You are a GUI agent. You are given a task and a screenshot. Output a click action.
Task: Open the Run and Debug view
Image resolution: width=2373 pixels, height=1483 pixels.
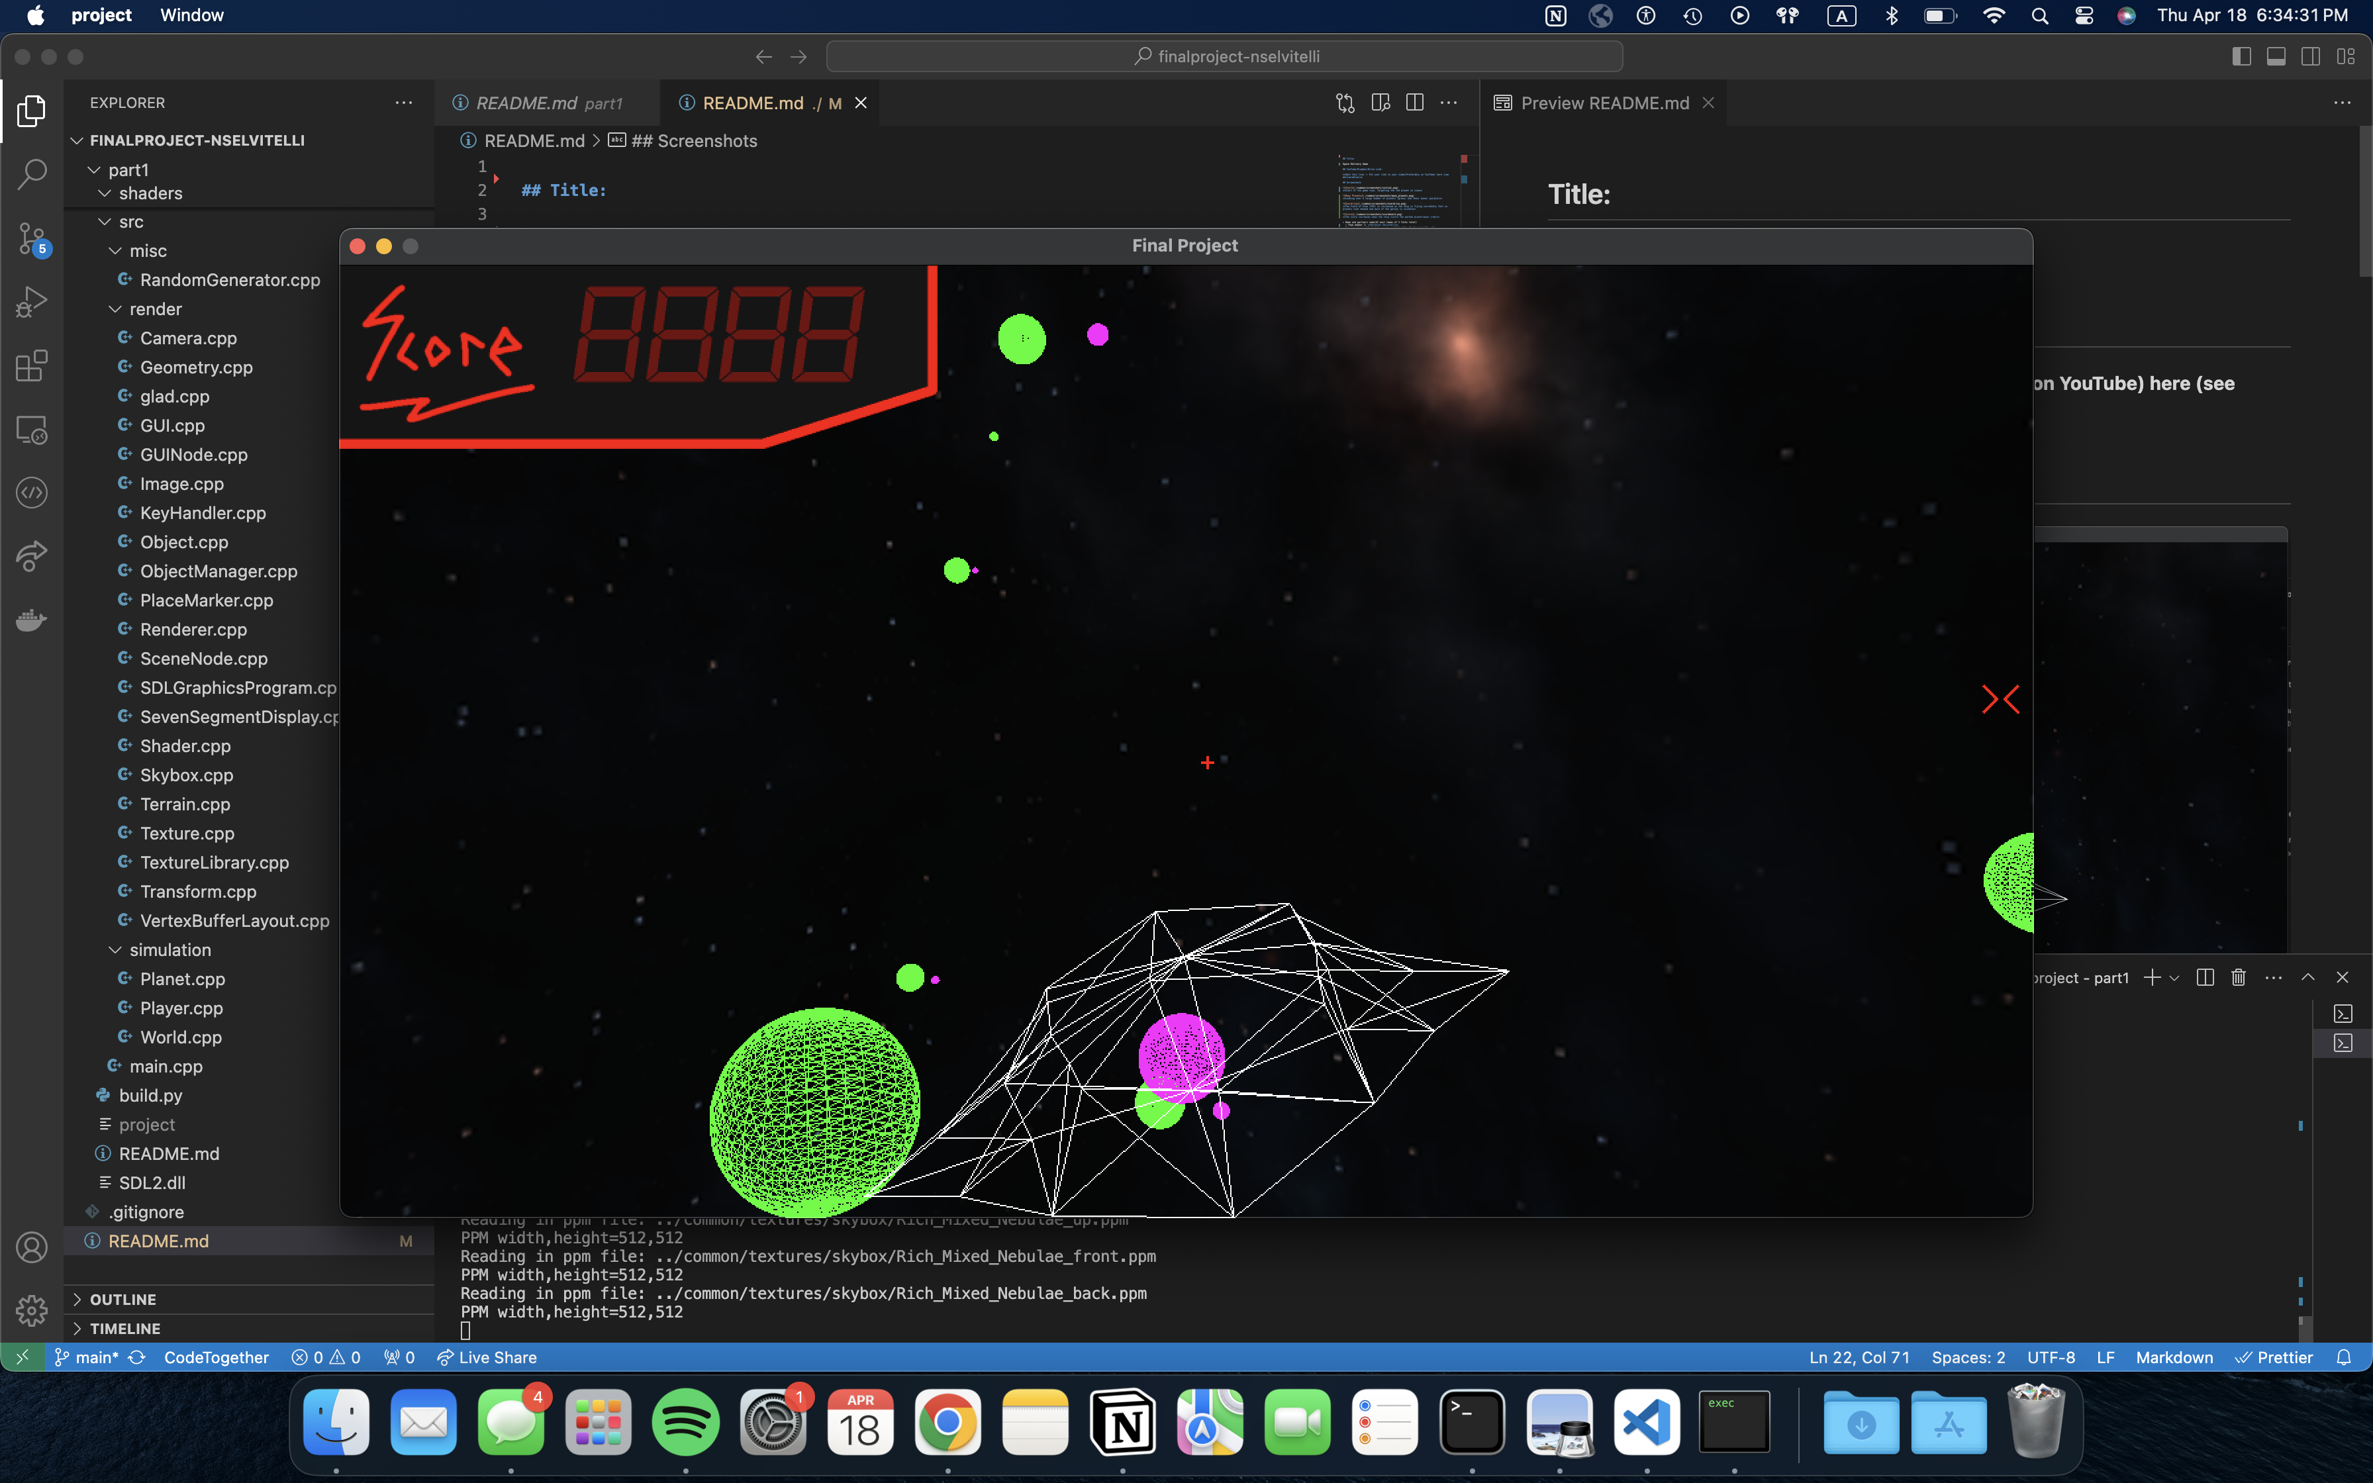31,302
